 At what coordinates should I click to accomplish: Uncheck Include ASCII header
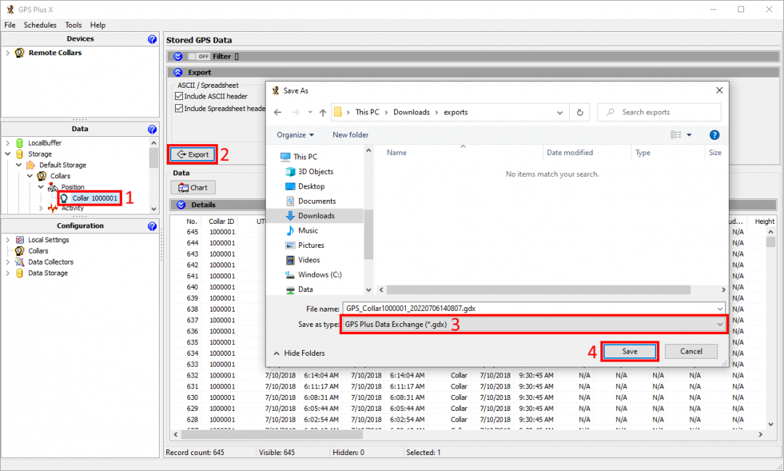pyautogui.click(x=179, y=96)
